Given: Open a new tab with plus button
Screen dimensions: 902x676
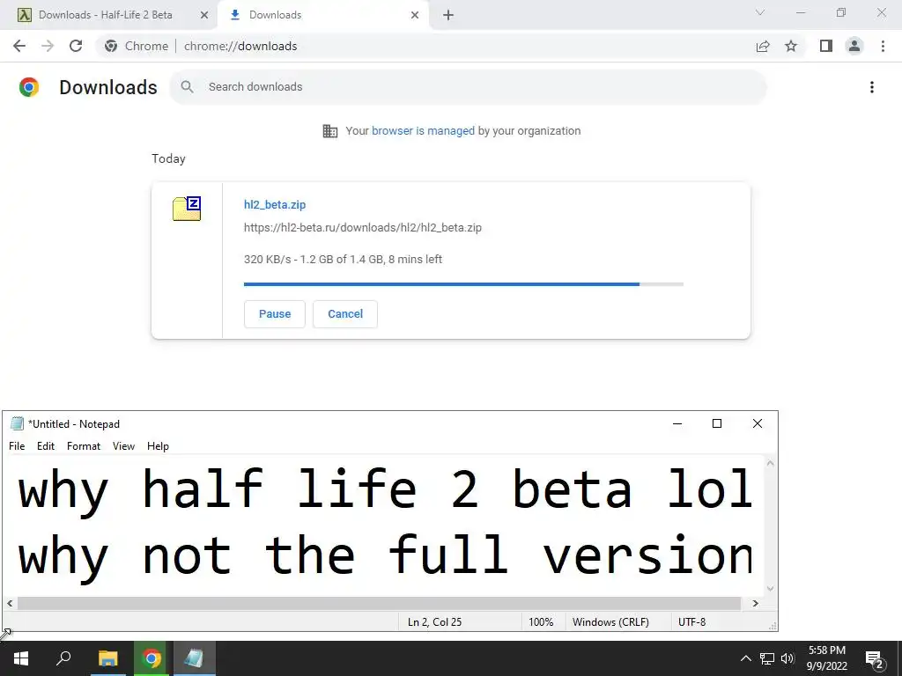Looking at the screenshot, I should pos(448,15).
